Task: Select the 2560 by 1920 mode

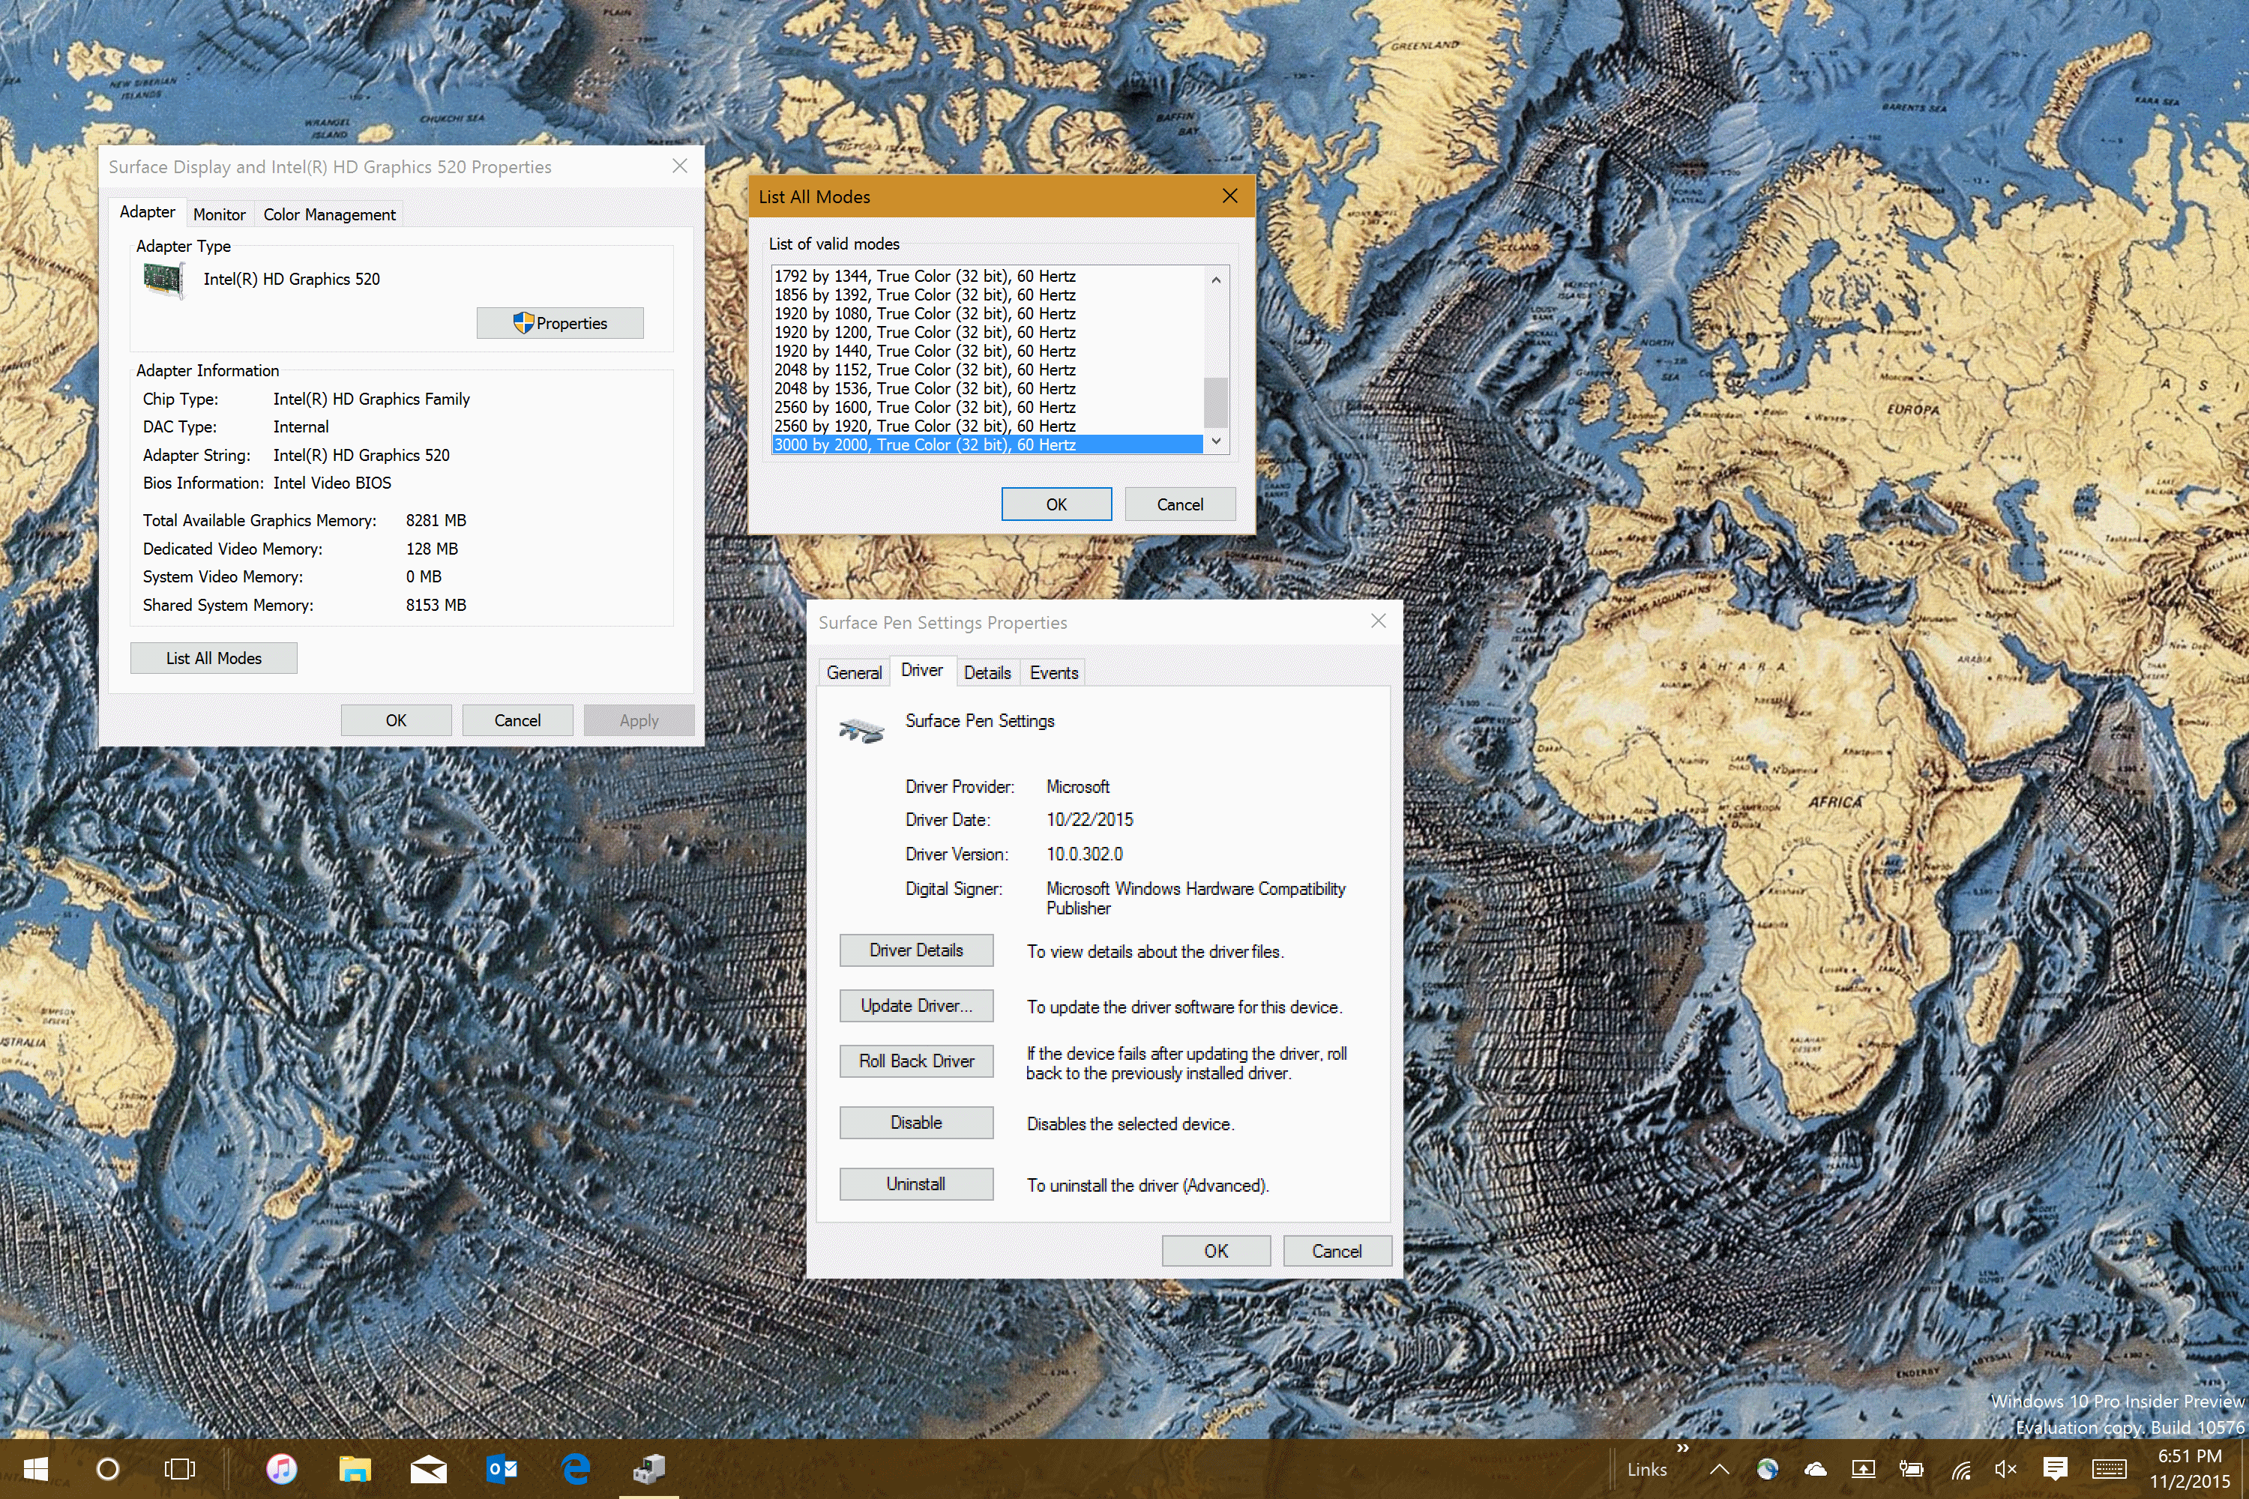Action: coord(987,426)
